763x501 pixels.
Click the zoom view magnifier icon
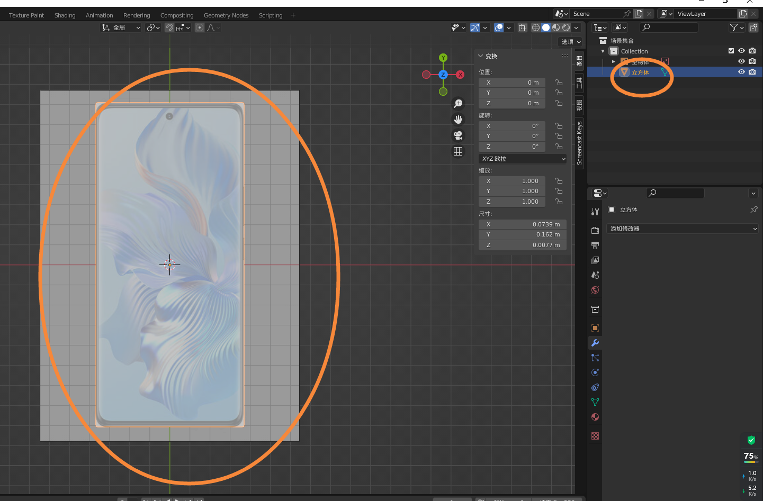point(458,104)
